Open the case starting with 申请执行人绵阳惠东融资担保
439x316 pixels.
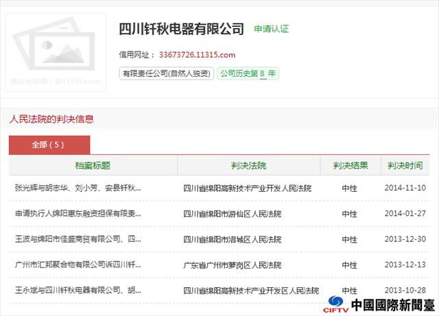click(x=78, y=214)
